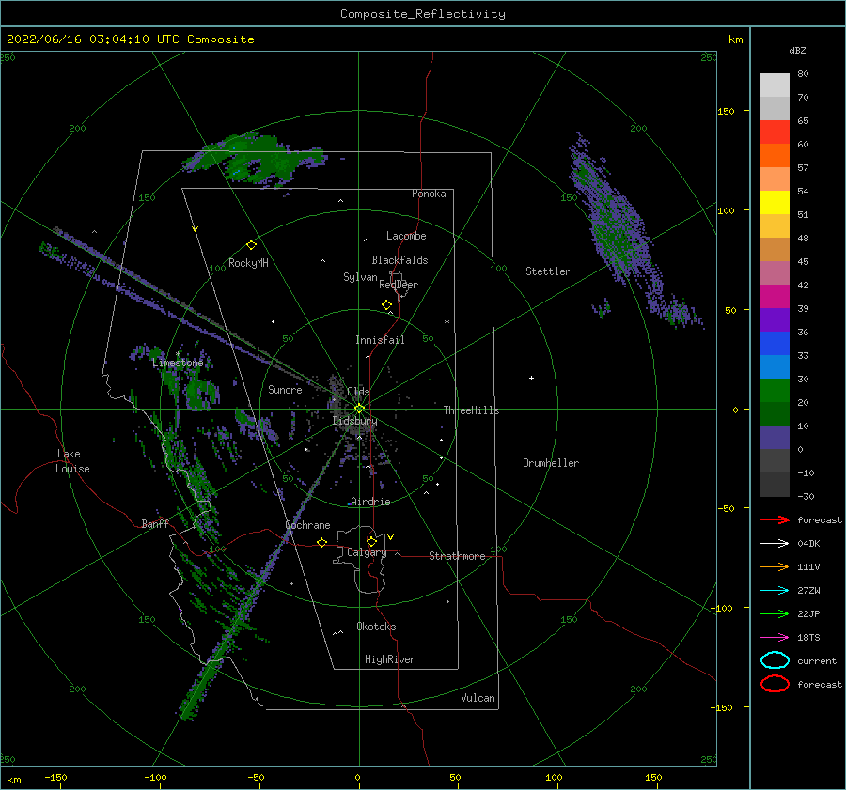Click the yellow 51 dBZ color swatch
This screenshot has width=846, height=790.
tap(775, 203)
